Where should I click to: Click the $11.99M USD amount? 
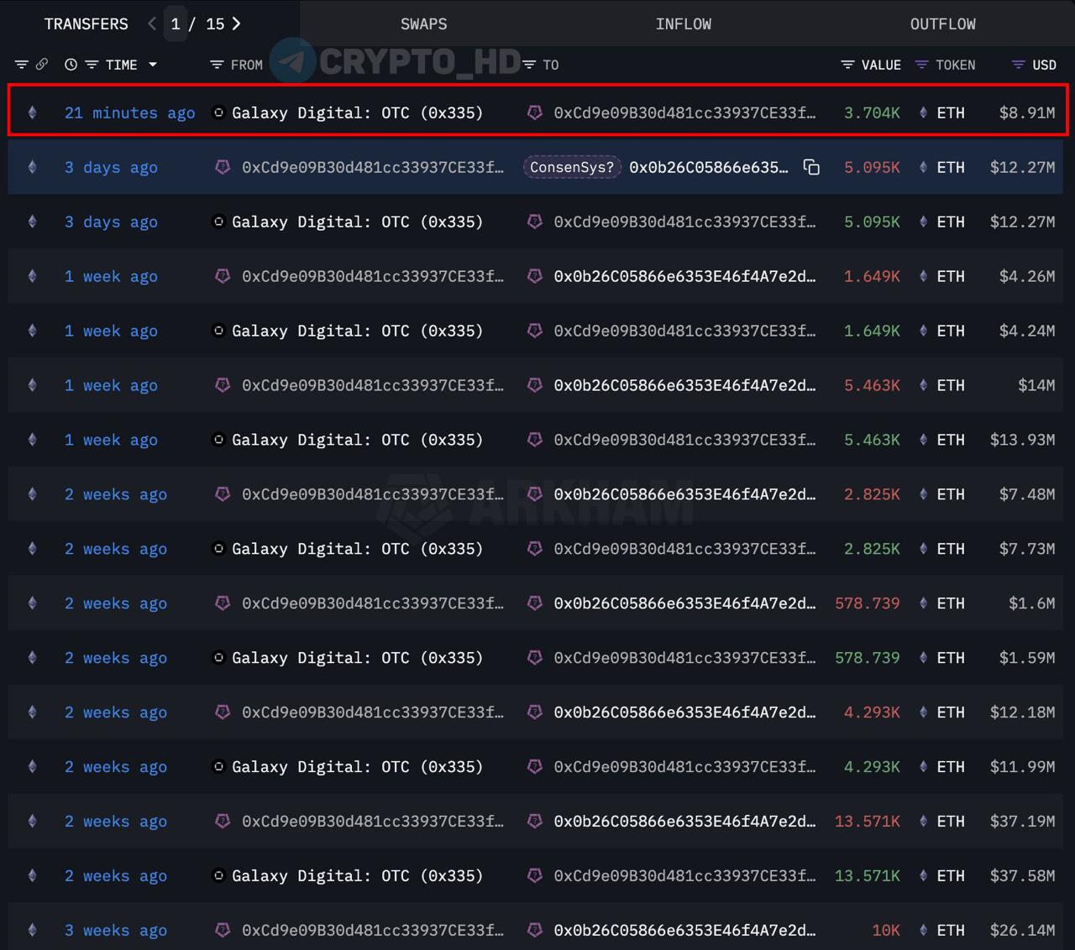point(1022,767)
